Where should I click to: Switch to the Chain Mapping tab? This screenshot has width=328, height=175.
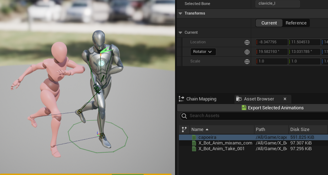(198, 99)
